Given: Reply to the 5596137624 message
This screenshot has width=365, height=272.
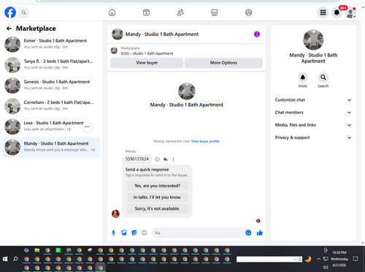Looking at the screenshot, I should pyautogui.click(x=166, y=159).
